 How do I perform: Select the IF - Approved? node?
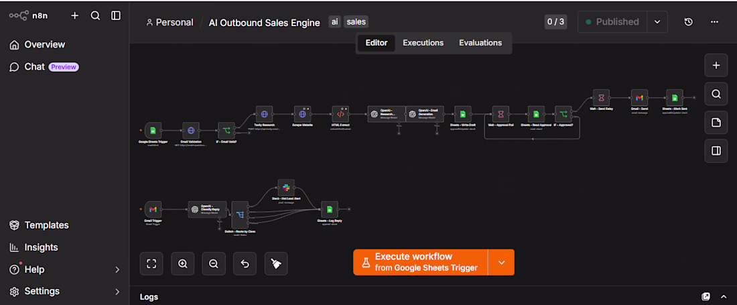click(x=563, y=114)
